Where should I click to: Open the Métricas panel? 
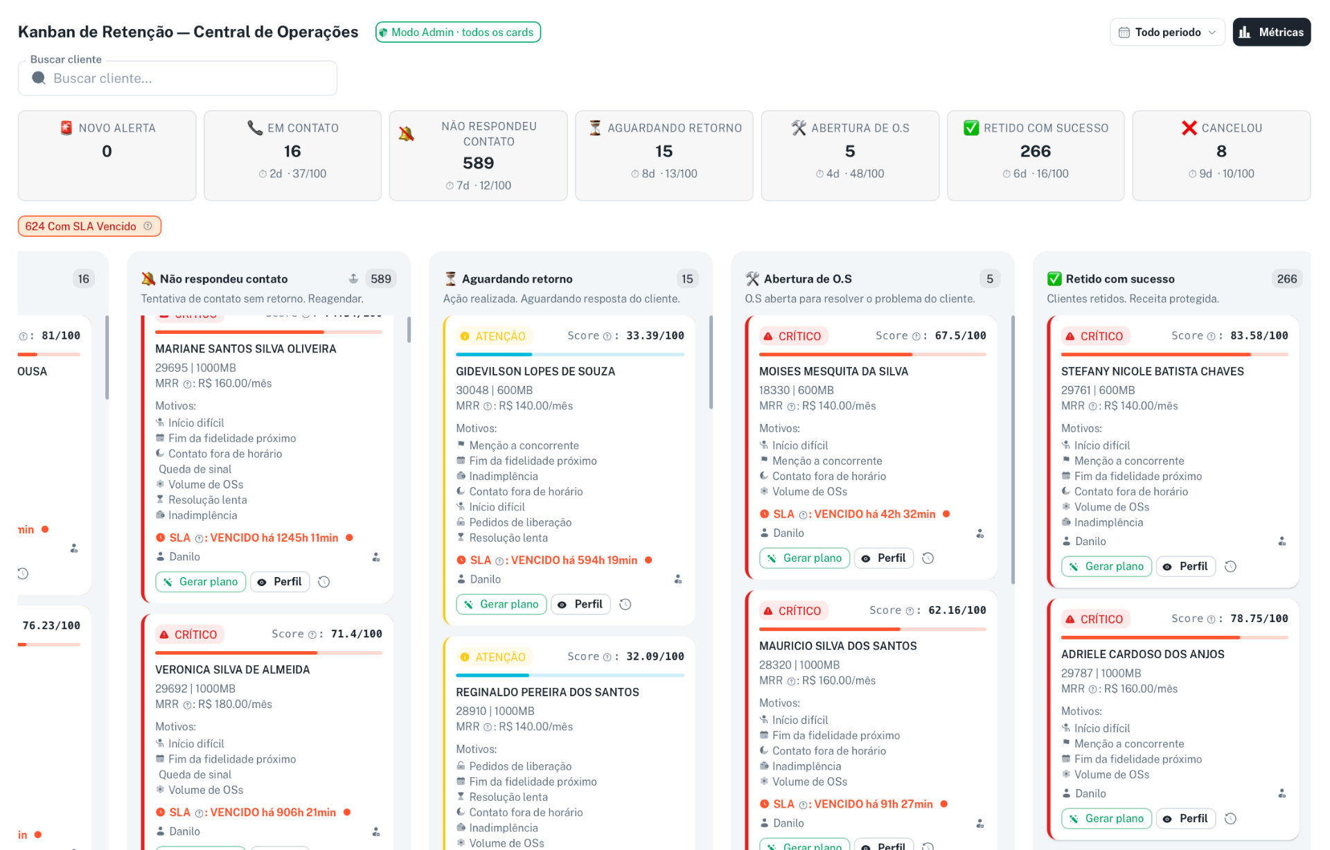point(1271,32)
